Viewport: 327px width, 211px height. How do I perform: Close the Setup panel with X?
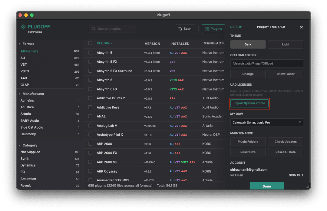point(301,27)
